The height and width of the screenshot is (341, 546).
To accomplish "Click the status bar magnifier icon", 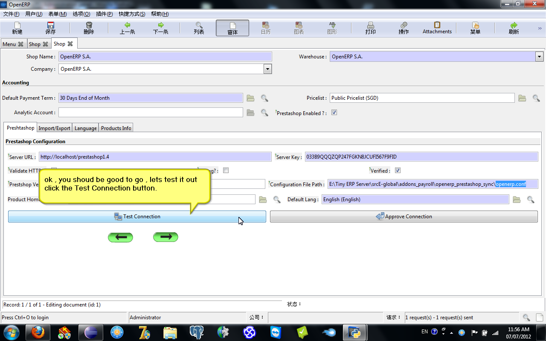I will [526, 318].
